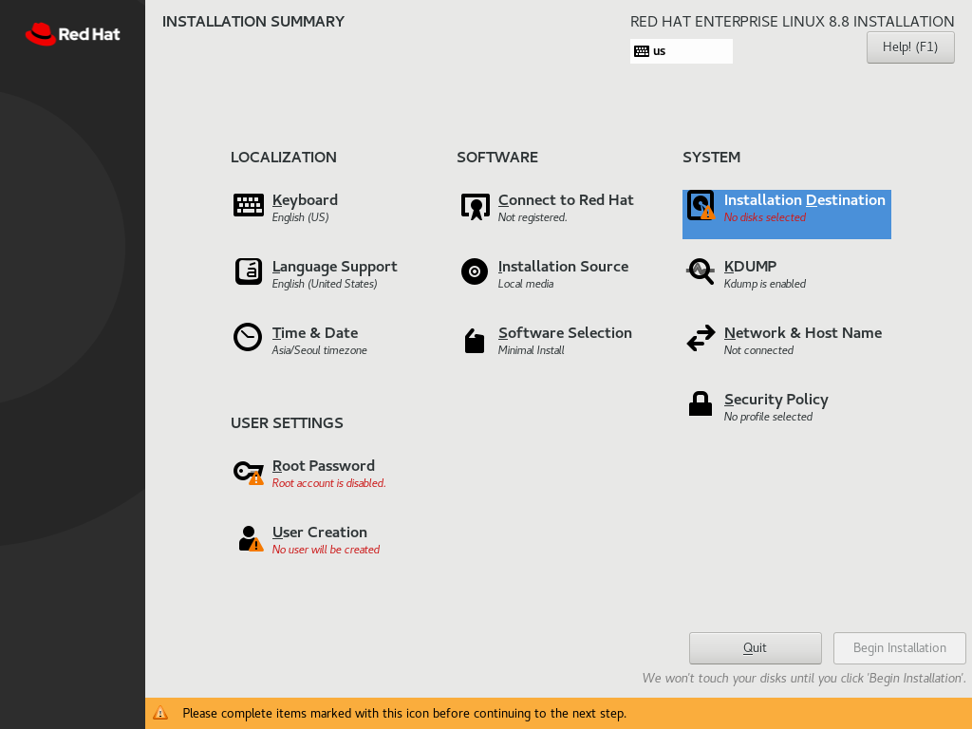Open the Keyboard settings icon
This screenshot has width=972, height=729.
(249, 205)
